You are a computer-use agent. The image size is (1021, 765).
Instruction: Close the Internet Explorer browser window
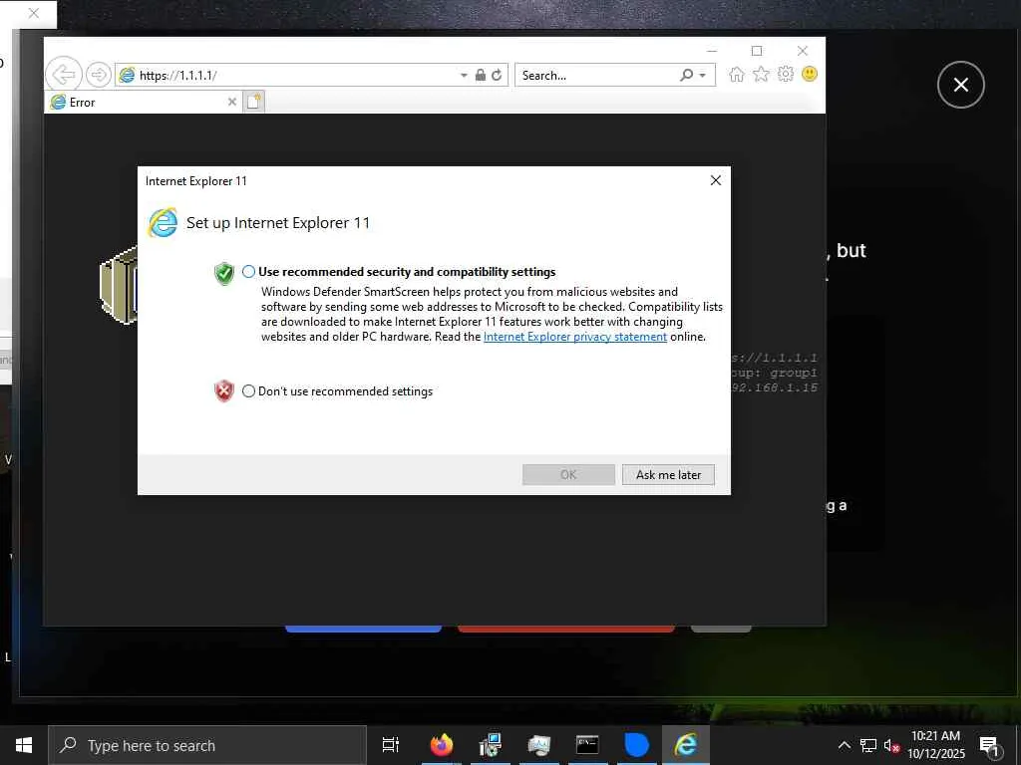[x=803, y=51]
